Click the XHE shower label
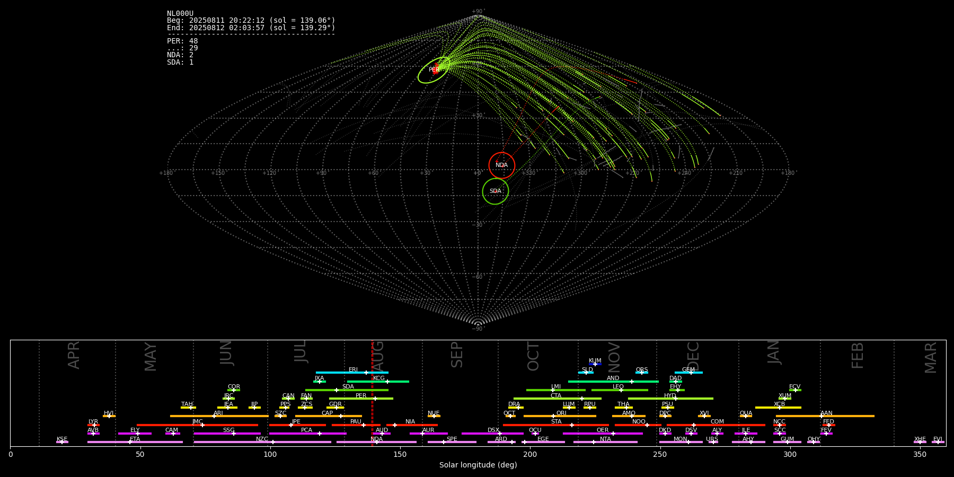954x477 pixels. click(920, 439)
